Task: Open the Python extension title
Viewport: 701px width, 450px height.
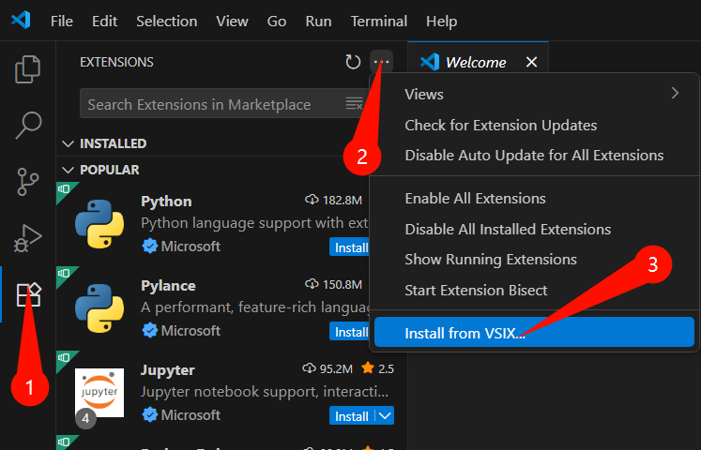Action: [x=166, y=202]
